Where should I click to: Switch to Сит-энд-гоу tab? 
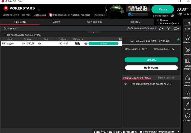click(95, 22)
